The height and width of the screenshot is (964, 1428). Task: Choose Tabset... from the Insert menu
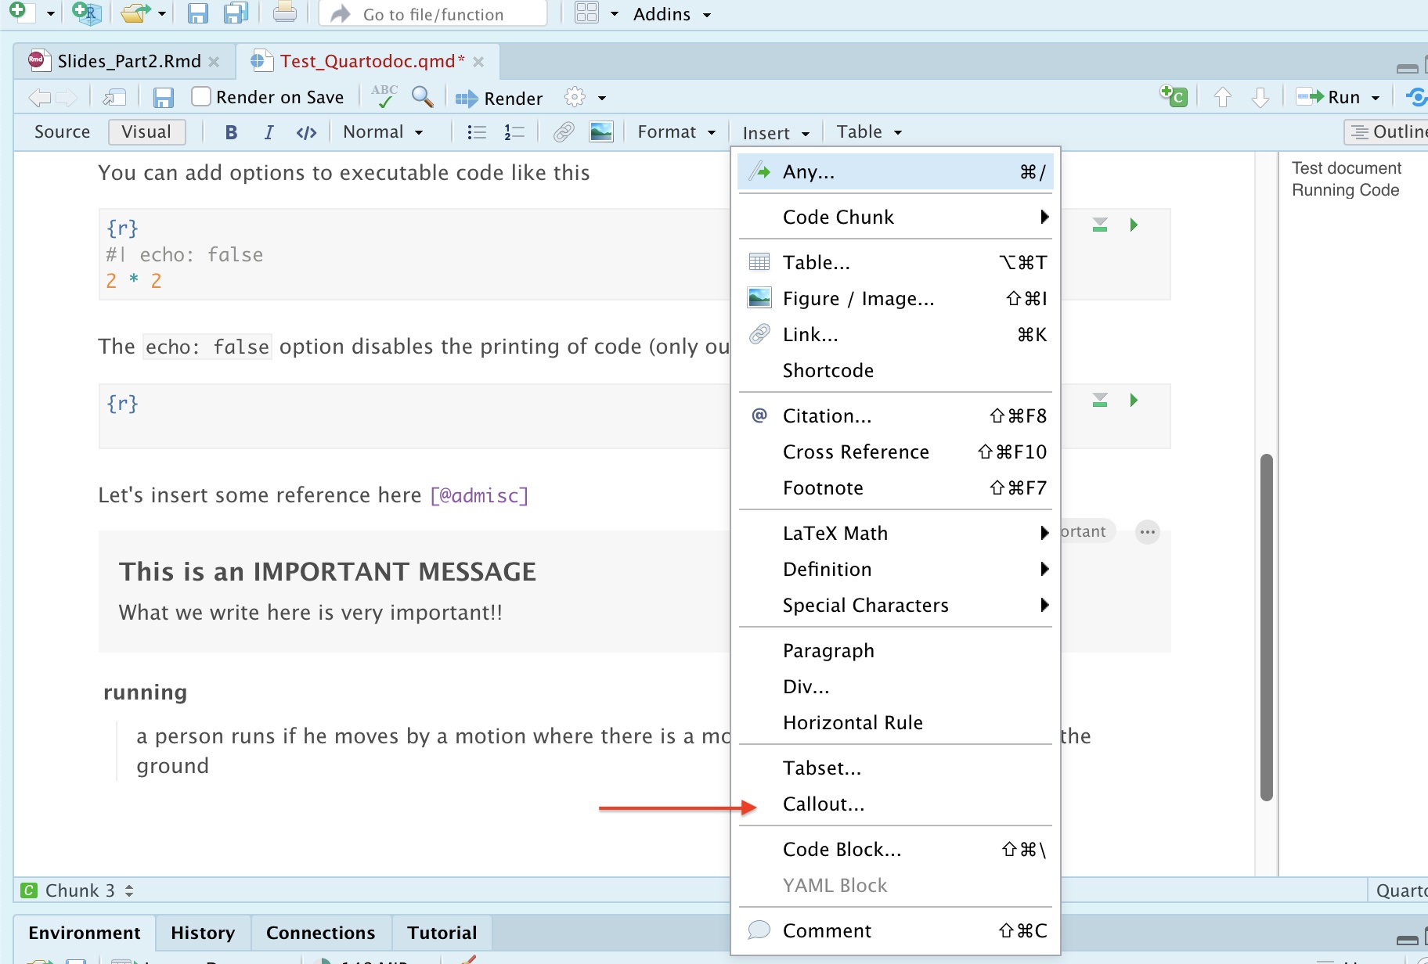coord(896,768)
